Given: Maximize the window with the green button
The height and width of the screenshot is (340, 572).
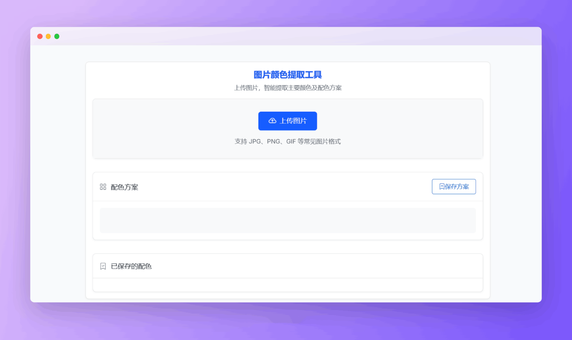Looking at the screenshot, I should [x=57, y=36].
